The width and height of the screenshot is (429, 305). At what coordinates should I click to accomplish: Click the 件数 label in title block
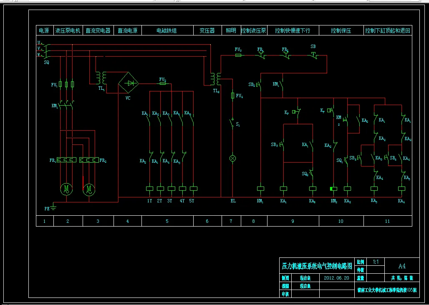[360, 270]
